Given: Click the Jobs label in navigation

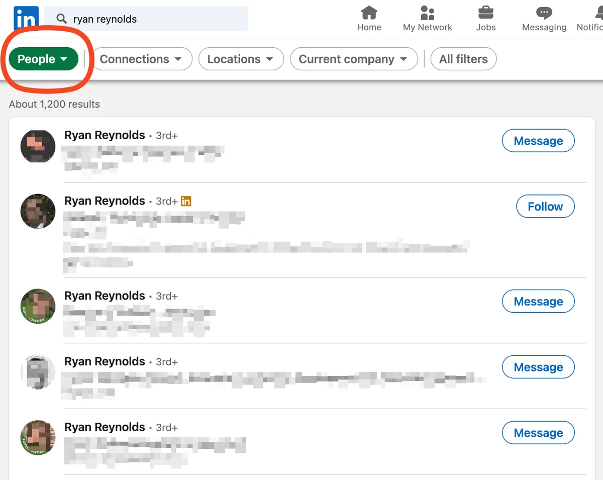Looking at the screenshot, I should coord(485,27).
